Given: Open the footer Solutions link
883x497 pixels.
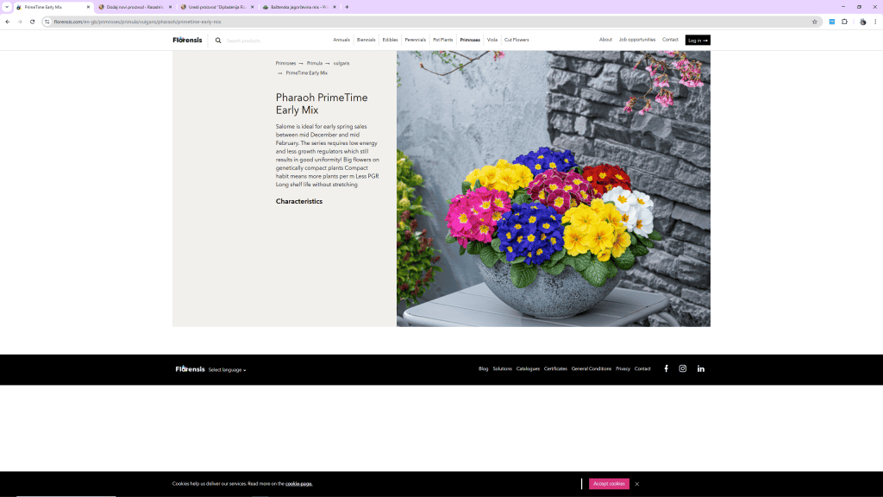Looking at the screenshot, I should click(503, 369).
